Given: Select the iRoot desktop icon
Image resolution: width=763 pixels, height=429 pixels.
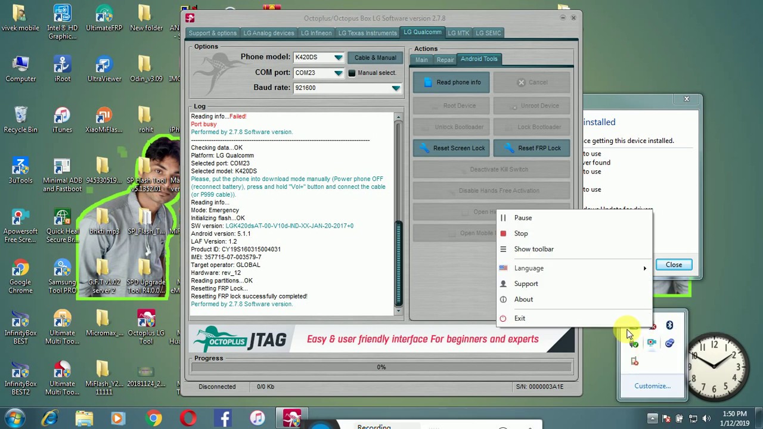Looking at the screenshot, I should pos(62,69).
